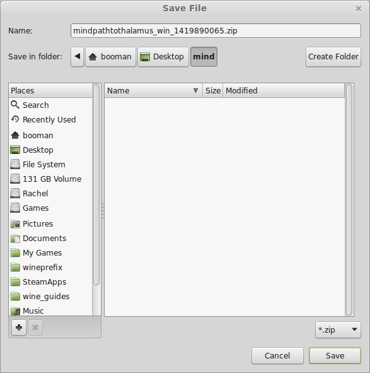The height and width of the screenshot is (373, 370).
Task: Open the *.zip file type dropdown
Action: [338, 329]
